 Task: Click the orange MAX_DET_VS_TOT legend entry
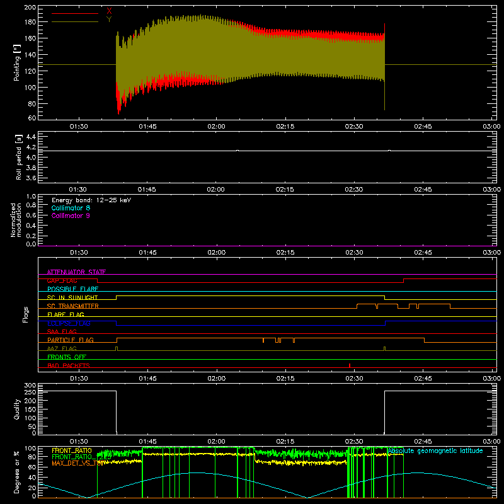[78, 463]
